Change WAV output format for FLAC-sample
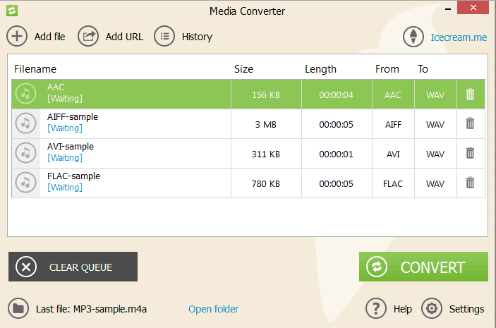The image size is (496, 328). click(435, 184)
